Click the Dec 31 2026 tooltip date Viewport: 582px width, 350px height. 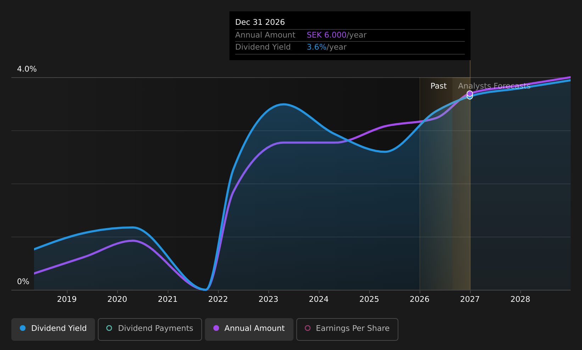tap(260, 22)
